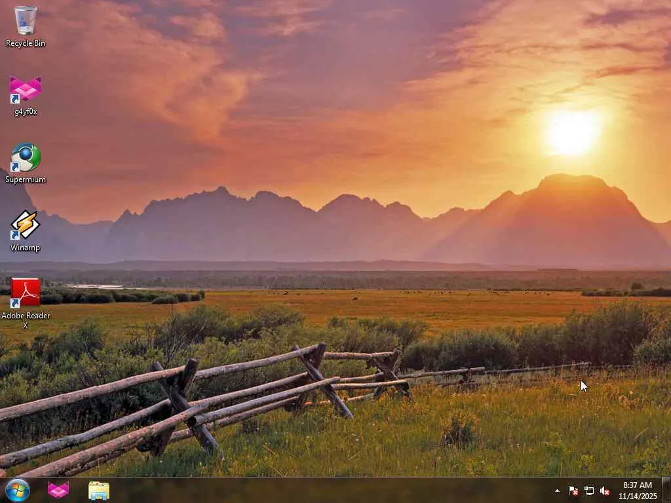
Task: Show hidden tray icons arrow
Action: pos(557,491)
